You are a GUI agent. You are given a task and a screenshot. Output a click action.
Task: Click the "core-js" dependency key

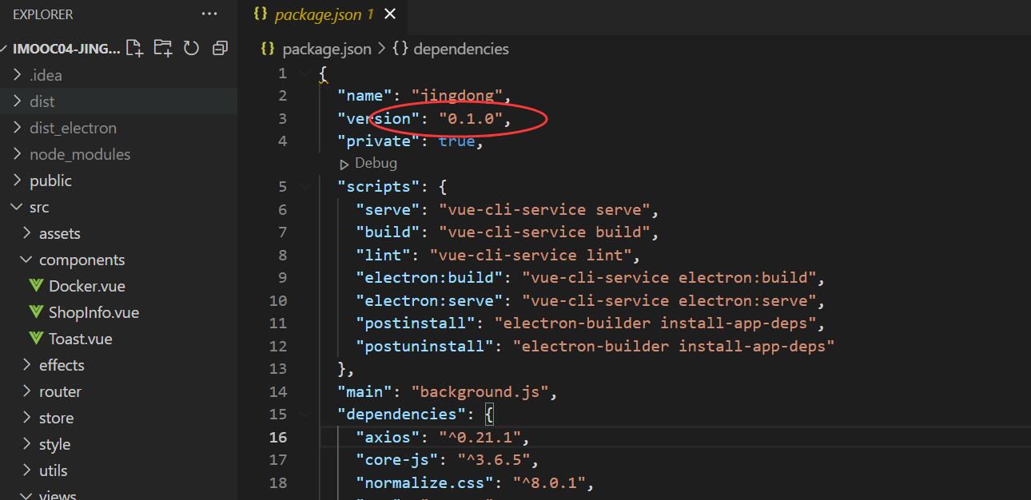pos(397,459)
